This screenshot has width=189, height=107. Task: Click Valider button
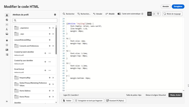pos(67,101)
